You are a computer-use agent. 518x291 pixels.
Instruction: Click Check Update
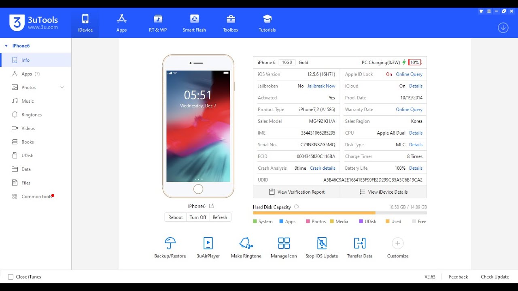coord(495,277)
